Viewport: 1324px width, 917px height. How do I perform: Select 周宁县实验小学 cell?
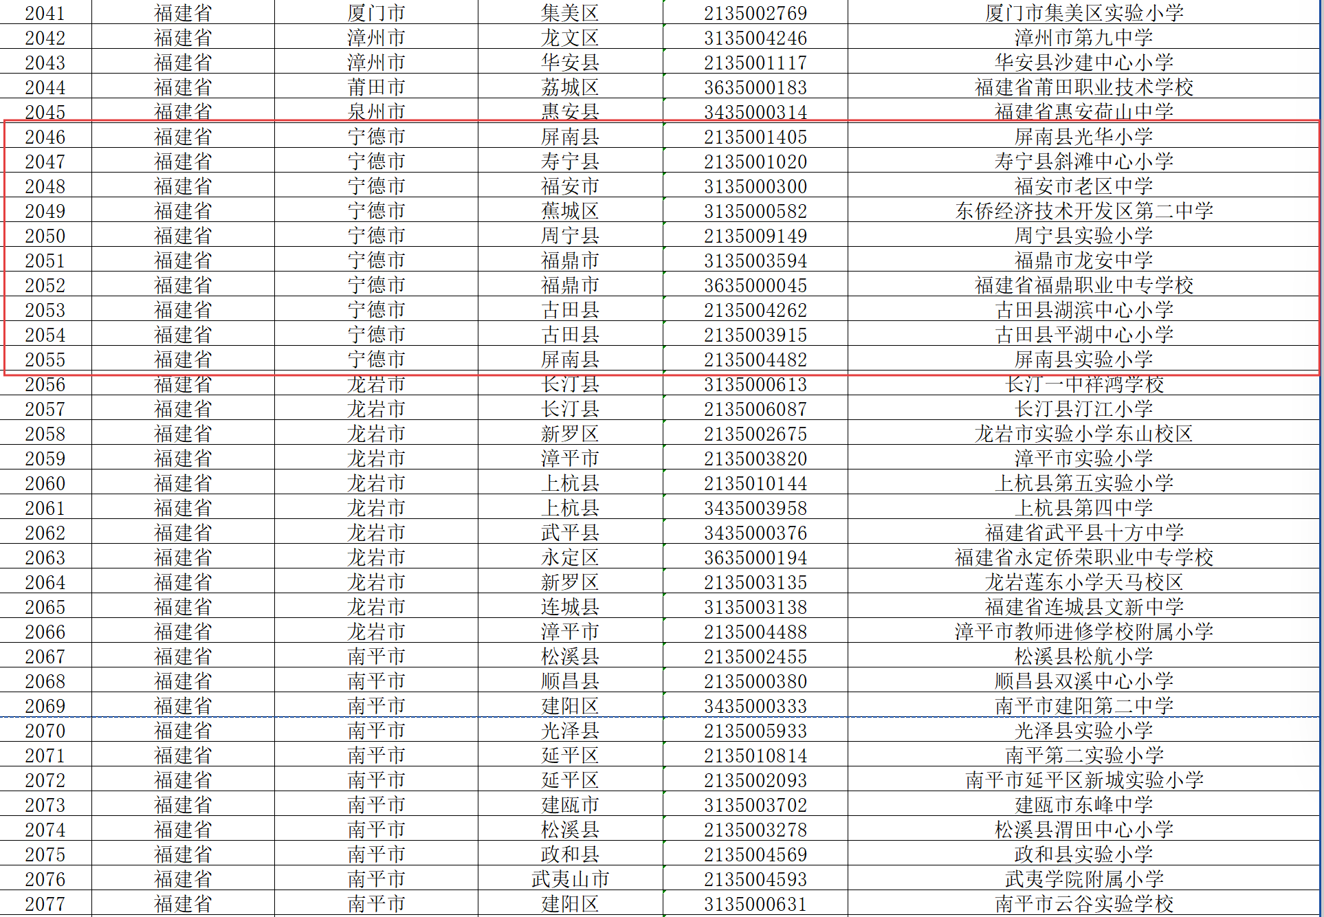(1083, 236)
